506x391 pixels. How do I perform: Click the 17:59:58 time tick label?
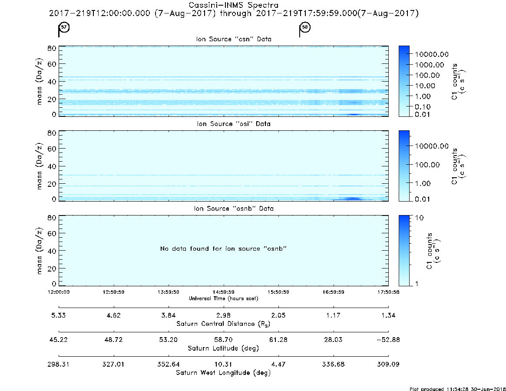point(388,292)
